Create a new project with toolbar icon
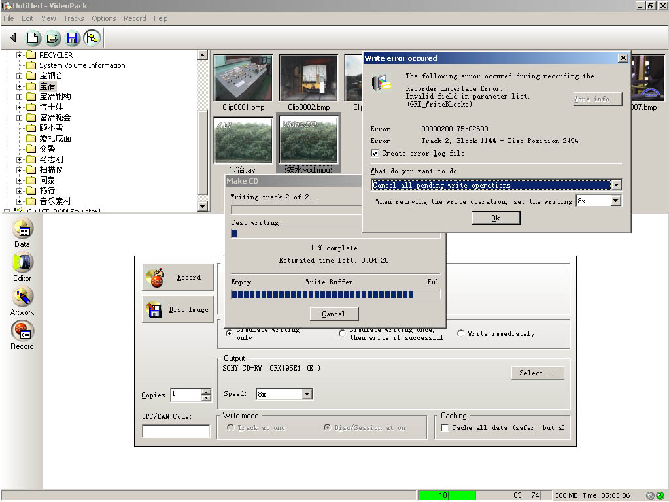 33,38
